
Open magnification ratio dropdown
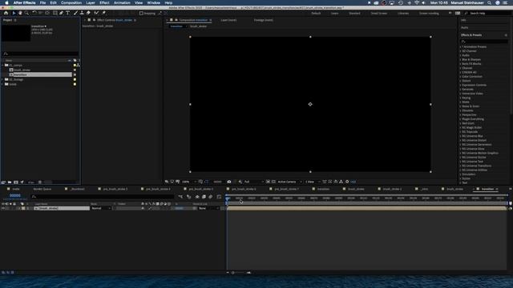coord(189,182)
